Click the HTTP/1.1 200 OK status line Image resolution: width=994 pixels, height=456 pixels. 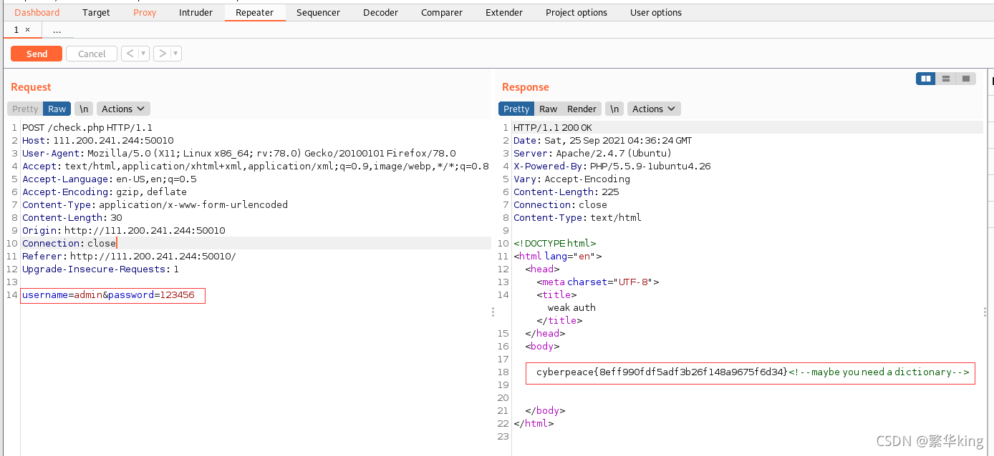tap(553, 127)
